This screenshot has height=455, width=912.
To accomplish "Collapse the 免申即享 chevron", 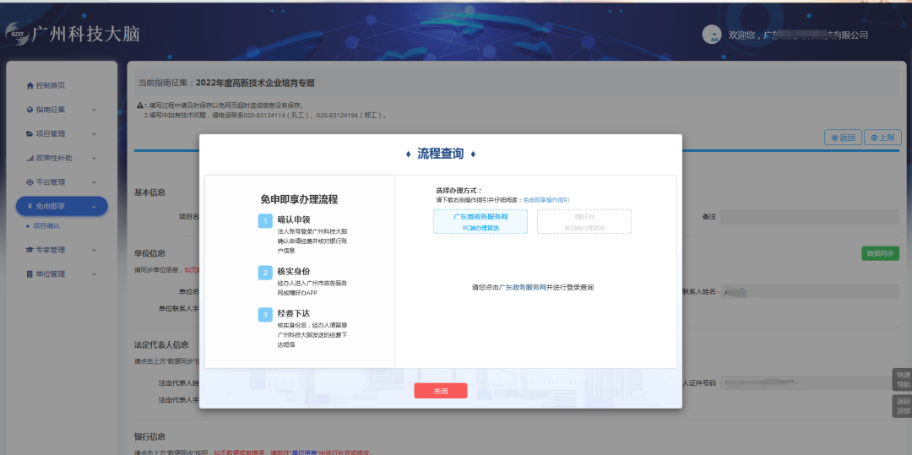I will click(94, 206).
